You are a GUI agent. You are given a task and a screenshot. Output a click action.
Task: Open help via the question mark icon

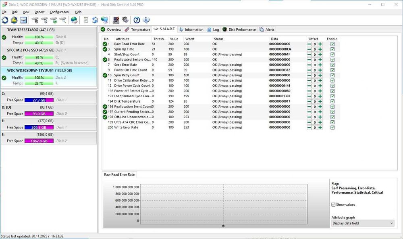(x=137, y=20)
